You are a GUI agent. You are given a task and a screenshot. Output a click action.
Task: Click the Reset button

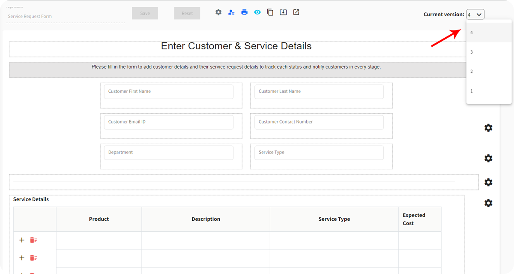187,13
